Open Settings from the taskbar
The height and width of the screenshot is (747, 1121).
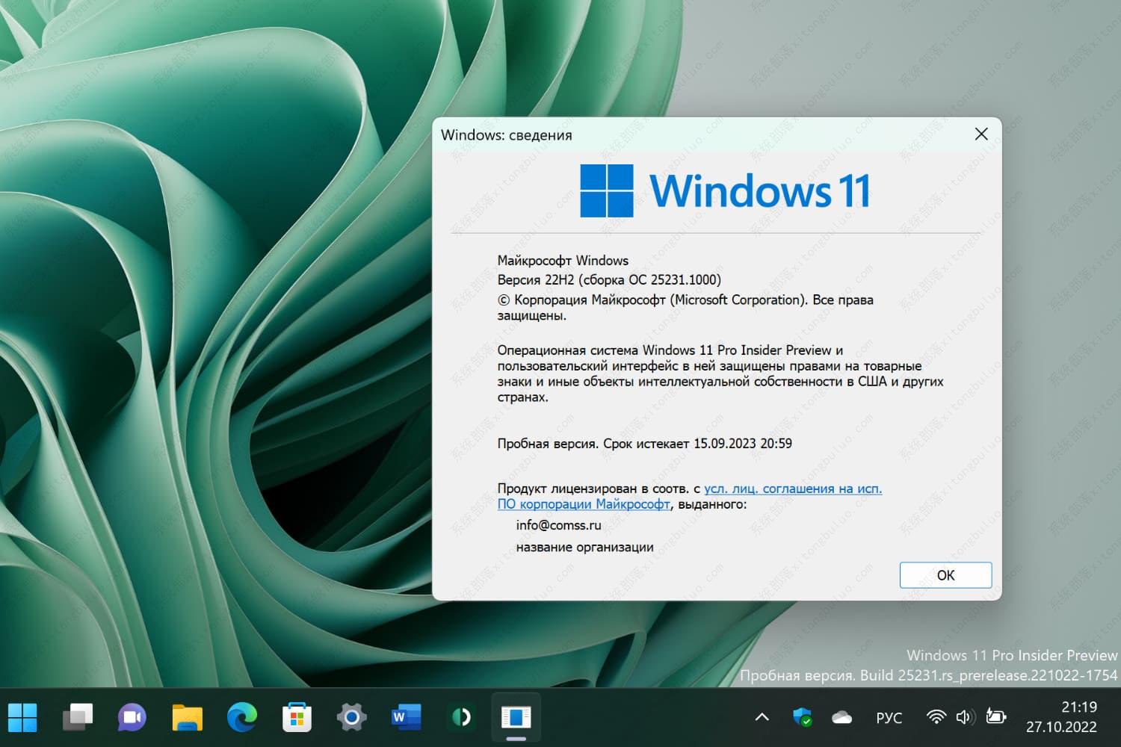350,716
